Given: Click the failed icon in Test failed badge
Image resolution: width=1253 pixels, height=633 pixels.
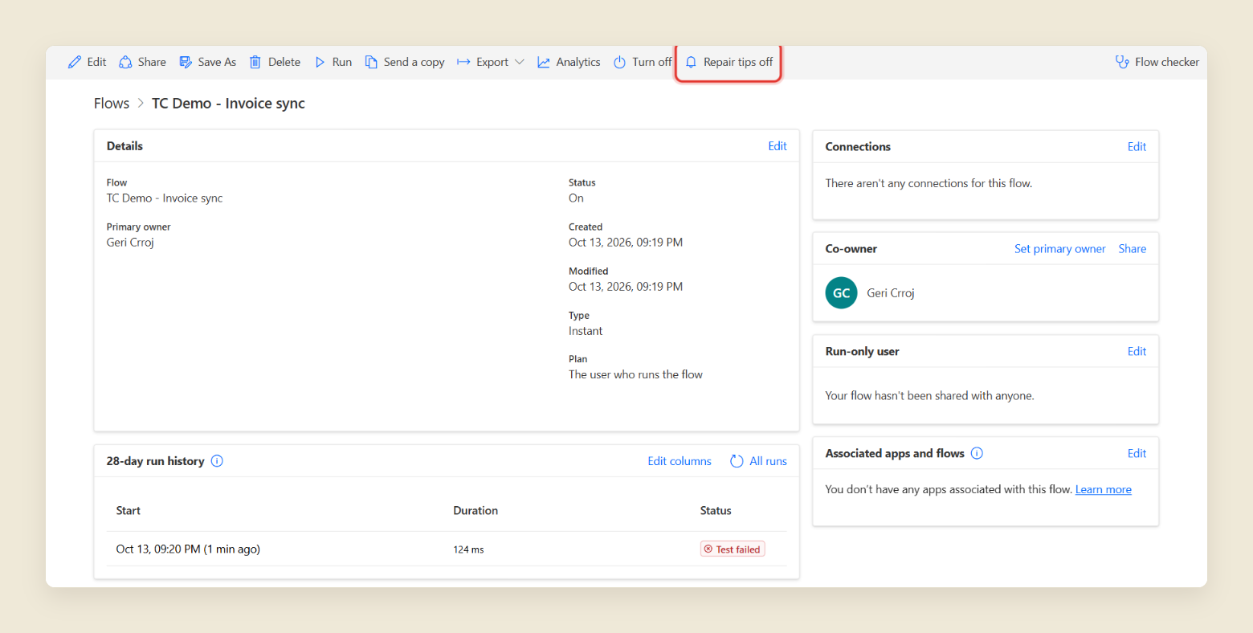Looking at the screenshot, I should (708, 549).
